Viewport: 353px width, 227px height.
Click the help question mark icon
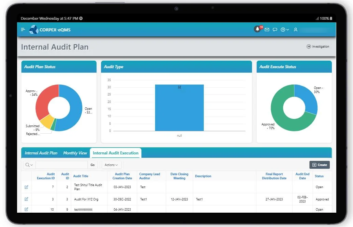point(283,30)
